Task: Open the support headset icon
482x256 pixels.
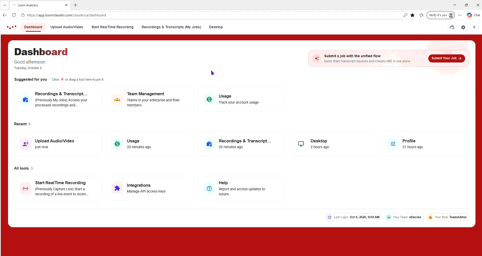Action: pyautogui.click(x=452, y=27)
